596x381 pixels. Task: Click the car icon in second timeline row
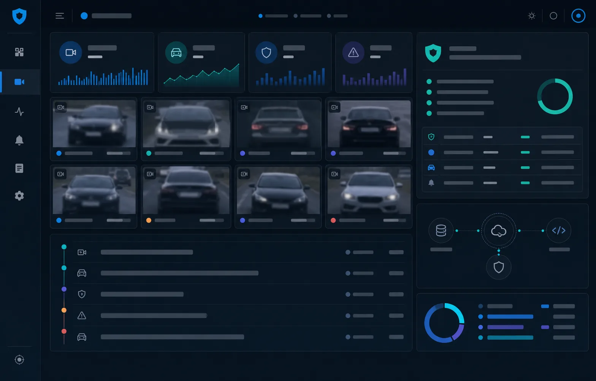pyautogui.click(x=82, y=273)
